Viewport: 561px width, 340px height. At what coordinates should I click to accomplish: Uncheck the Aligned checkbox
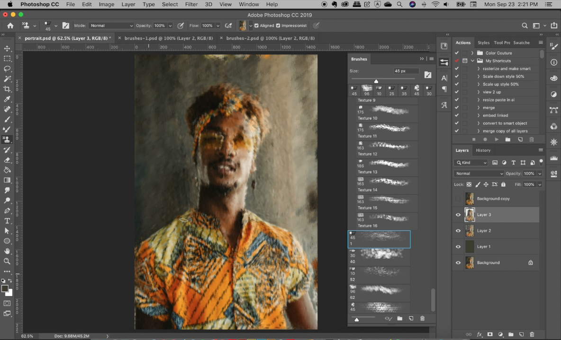click(256, 26)
